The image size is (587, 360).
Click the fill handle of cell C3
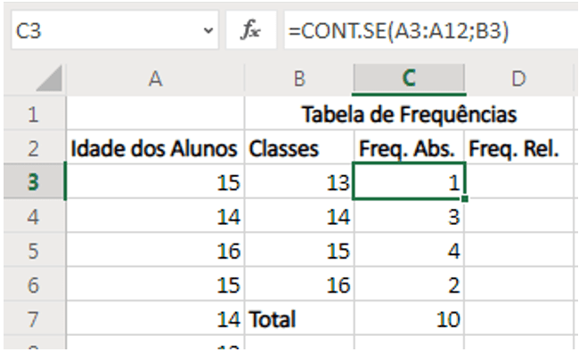pyautogui.click(x=464, y=199)
